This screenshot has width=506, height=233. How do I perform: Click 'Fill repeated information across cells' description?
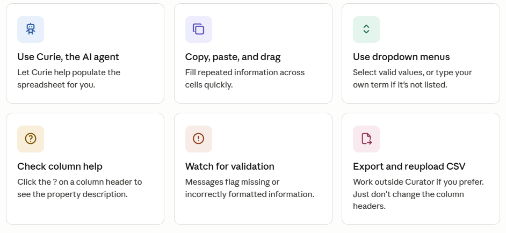pos(244,79)
